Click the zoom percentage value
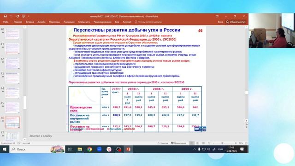The height and width of the screenshot is (166, 295). coord(241,143)
